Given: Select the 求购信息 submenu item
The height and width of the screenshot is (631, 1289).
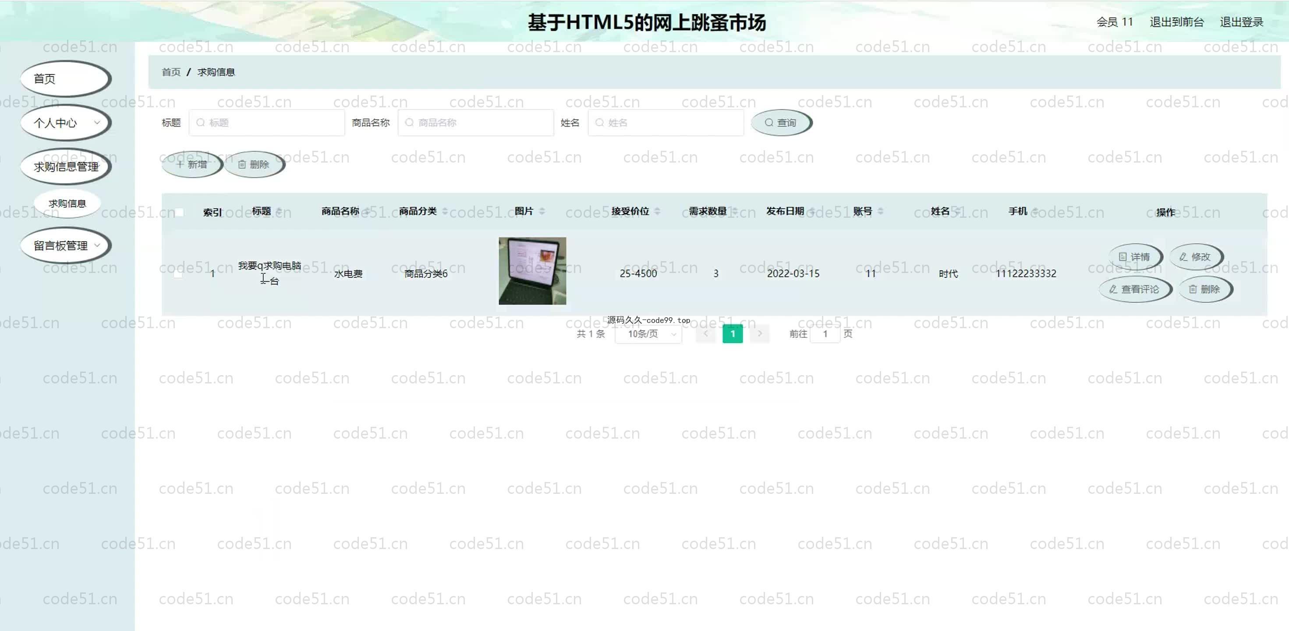Looking at the screenshot, I should [x=67, y=204].
